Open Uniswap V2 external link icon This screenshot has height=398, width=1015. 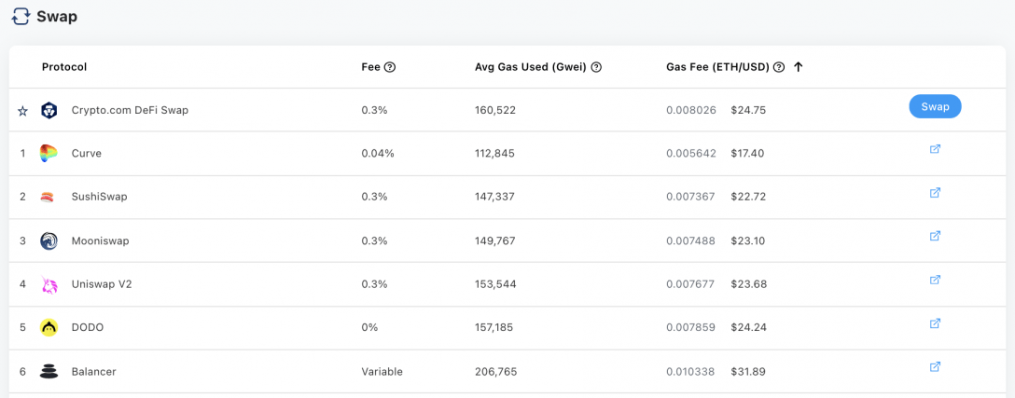[x=935, y=280]
